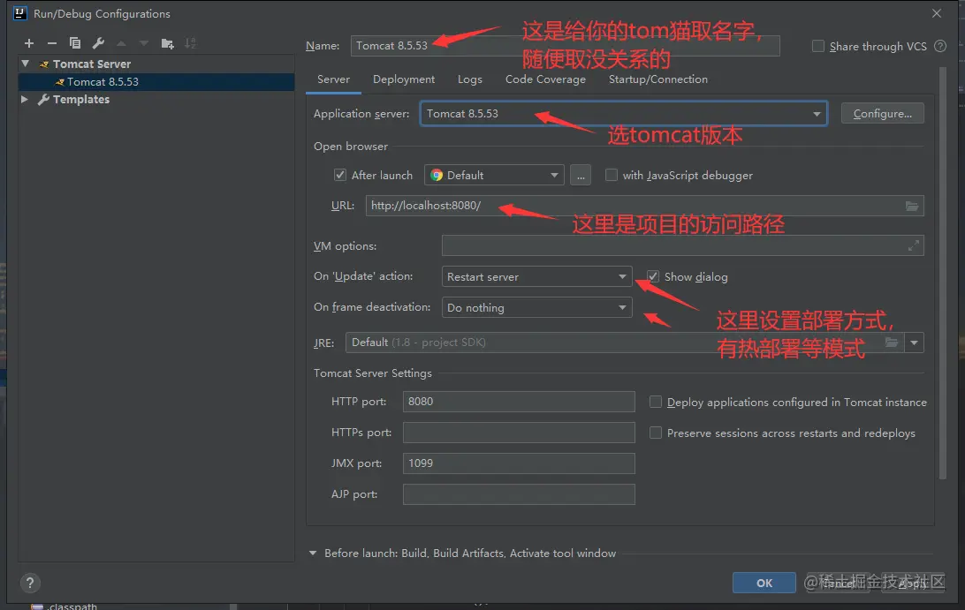The height and width of the screenshot is (610, 965).
Task: Click the Templates wrench icon in tree
Action: (x=43, y=100)
